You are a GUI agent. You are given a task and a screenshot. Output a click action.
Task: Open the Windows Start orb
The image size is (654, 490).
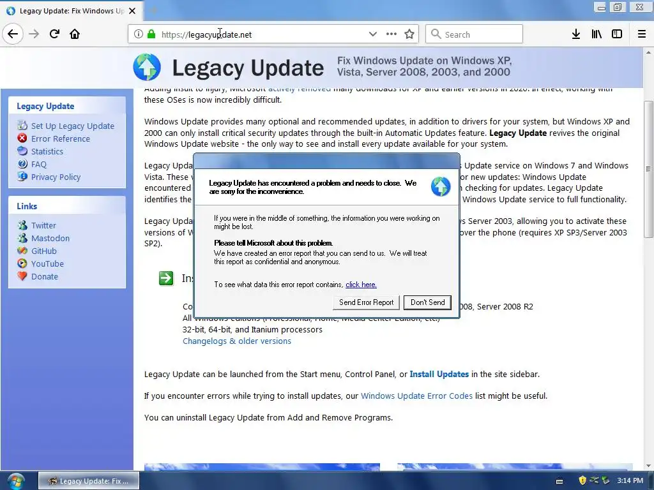16,481
